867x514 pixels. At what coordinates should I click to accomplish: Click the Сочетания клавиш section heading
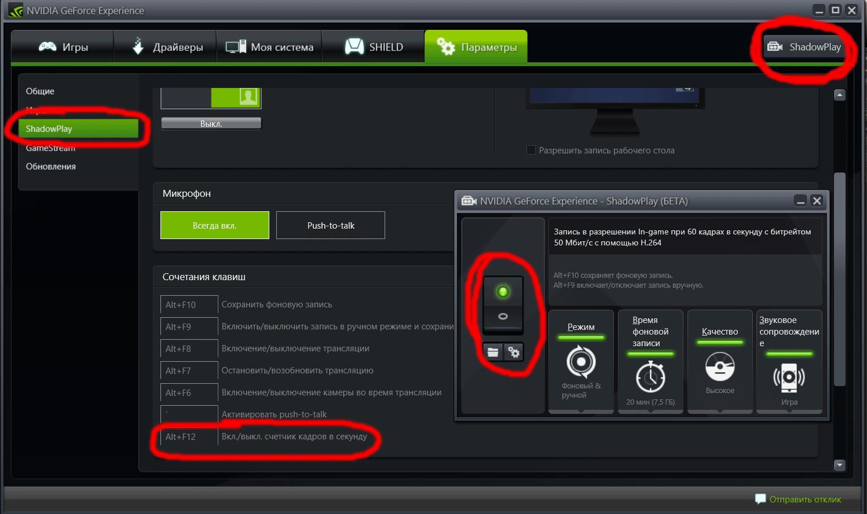pos(204,277)
